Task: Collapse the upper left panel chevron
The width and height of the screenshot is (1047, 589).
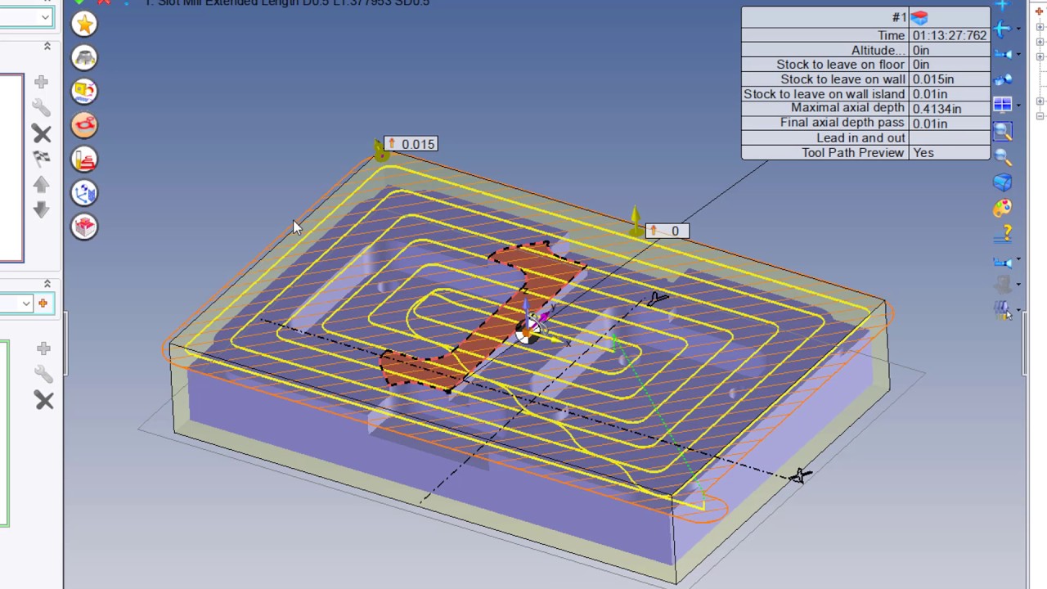Action: coord(47,47)
